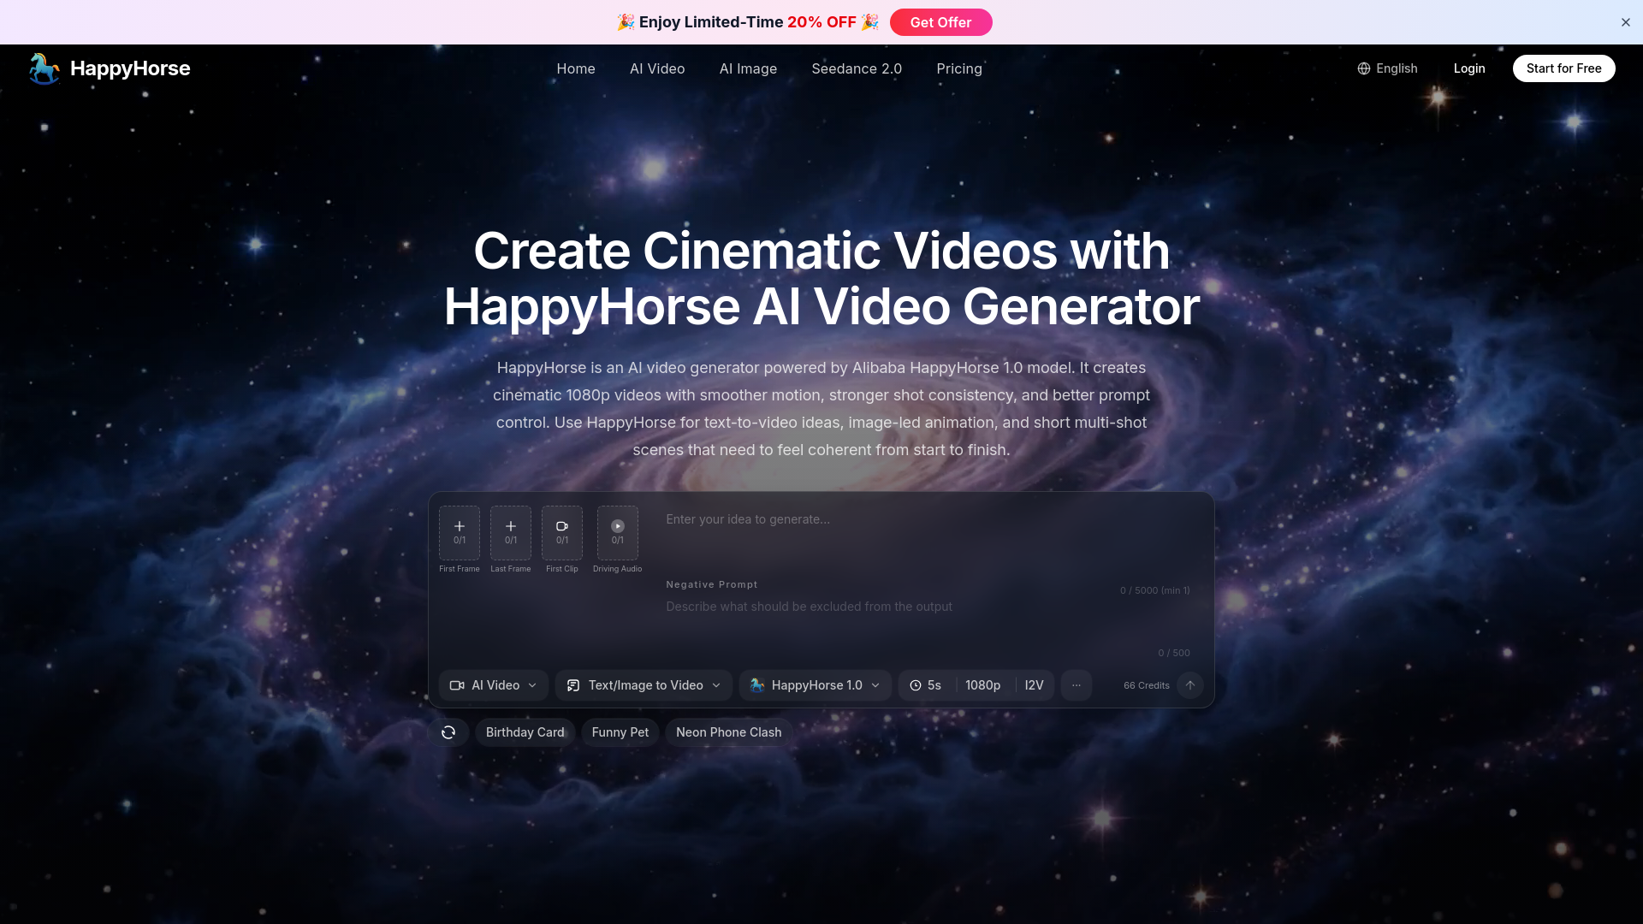Screen dimensions: 1643x924
Task: Click the globe language icon
Action: [1364, 68]
